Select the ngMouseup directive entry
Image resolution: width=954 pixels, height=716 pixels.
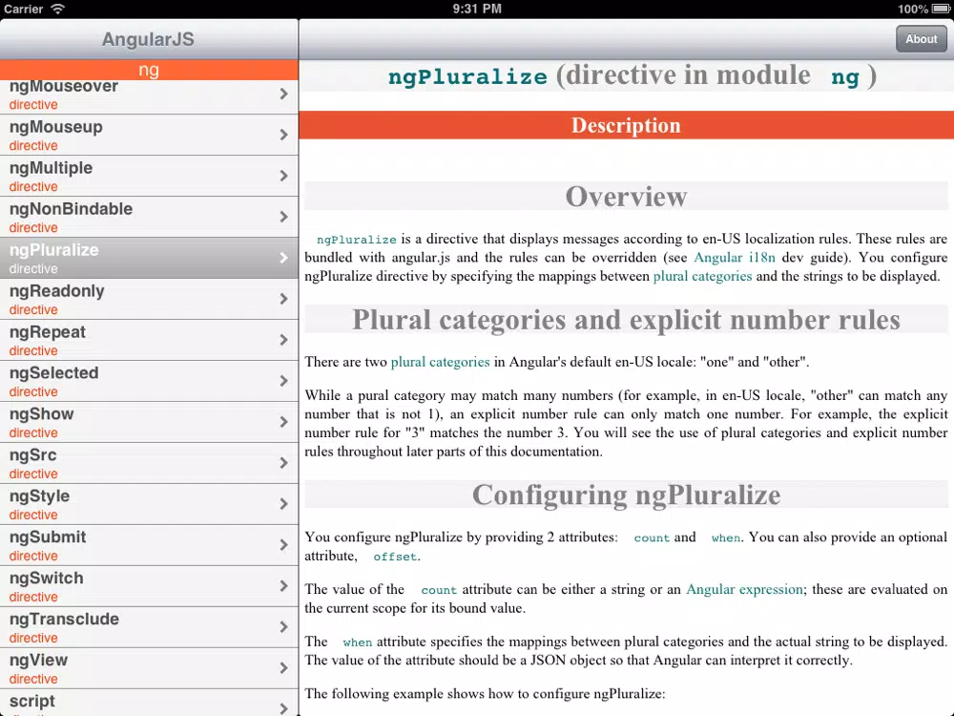pyautogui.click(x=149, y=135)
